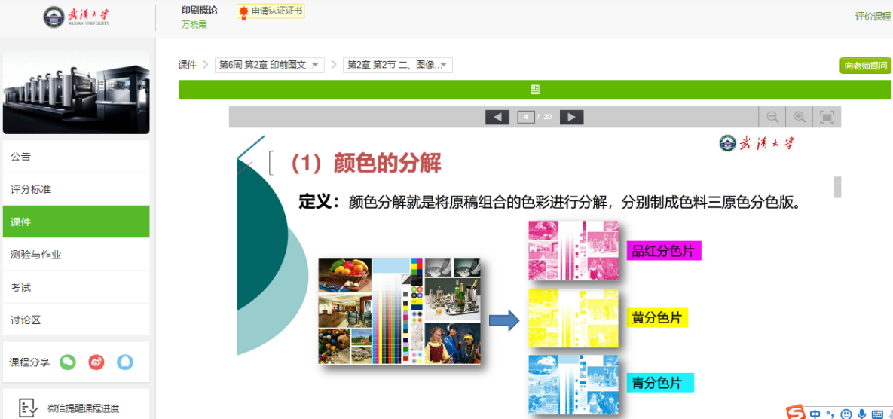Viewport: 893px width, 419px height.
Task: Zoom in the courseware viewer
Action: pos(800,117)
